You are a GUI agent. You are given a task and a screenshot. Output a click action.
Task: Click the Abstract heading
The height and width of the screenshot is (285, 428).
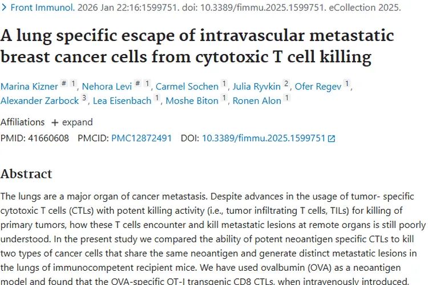(26, 174)
